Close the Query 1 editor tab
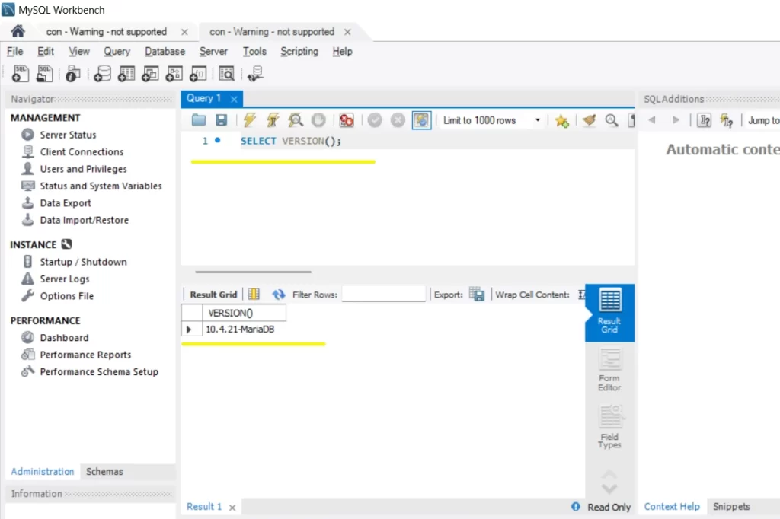The image size is (780, 519). [x=234, y=99]
